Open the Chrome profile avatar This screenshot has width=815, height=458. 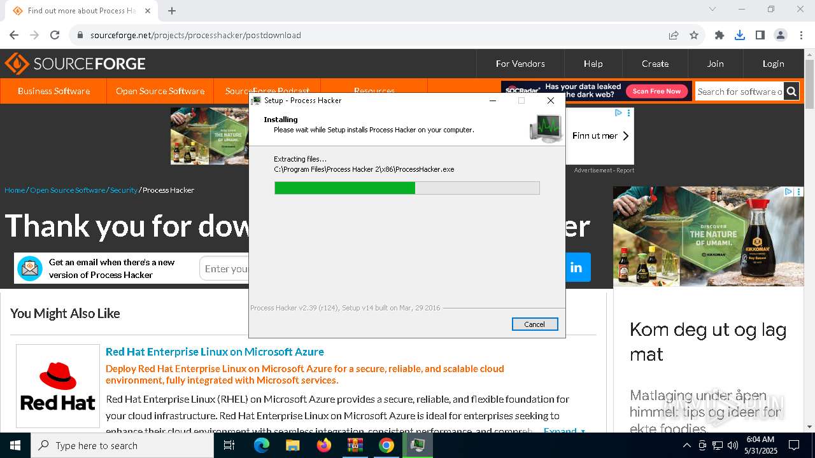click(781, 35)
